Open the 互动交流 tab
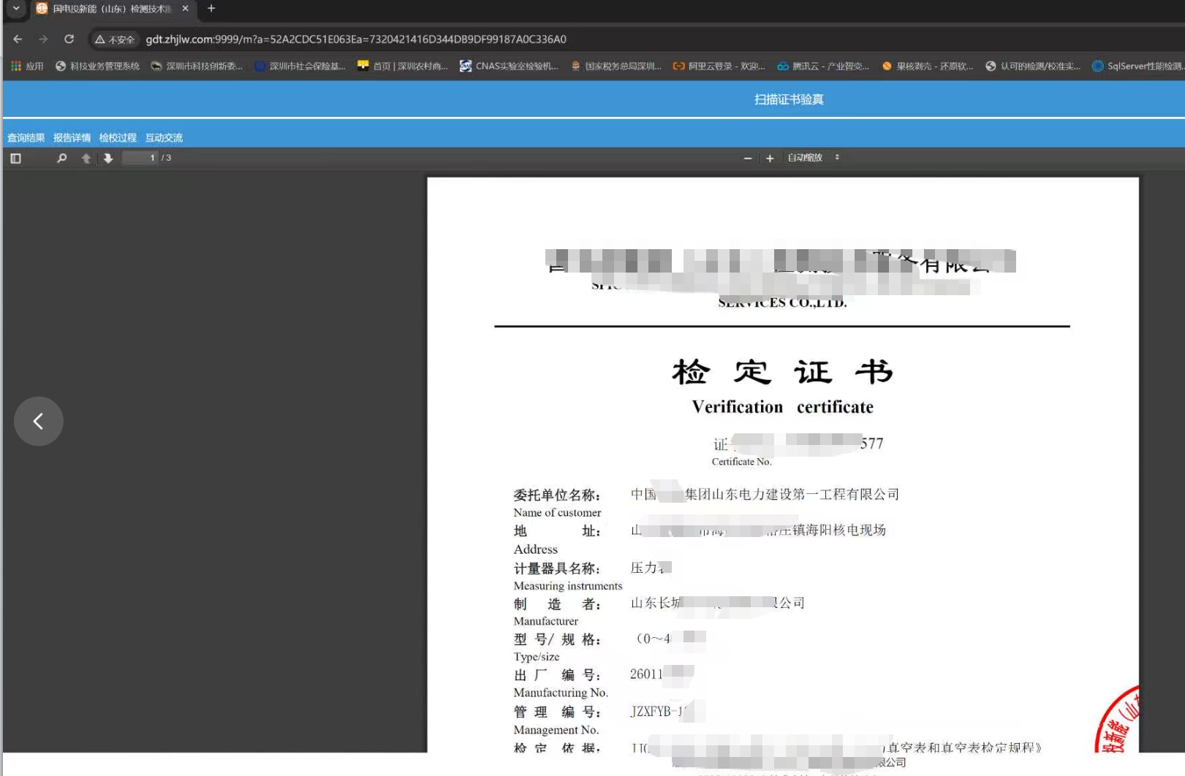The image size is (1185, 776). click(x=164, y=137)
